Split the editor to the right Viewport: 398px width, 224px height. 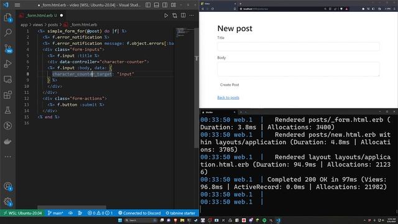pos(183,16)
